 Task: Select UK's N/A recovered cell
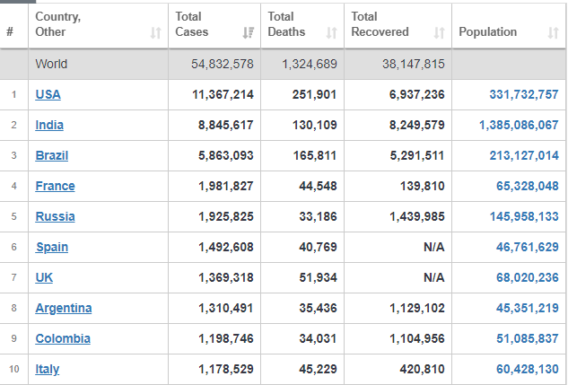[x=434, y=277]
